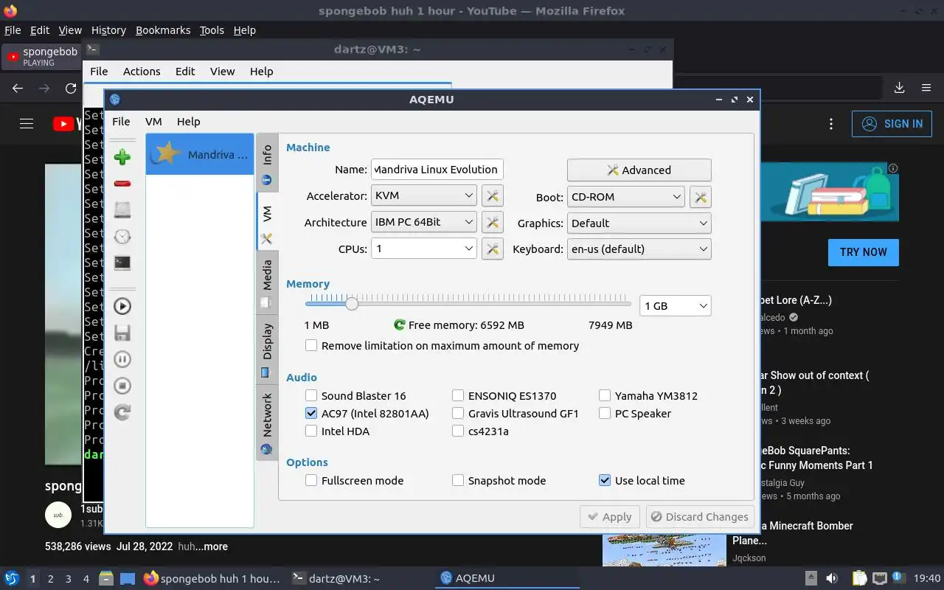Open the application launcher in taskbar
Viewport: 944px width, 590px height.
pyautogui.click(x=12, y=578)
